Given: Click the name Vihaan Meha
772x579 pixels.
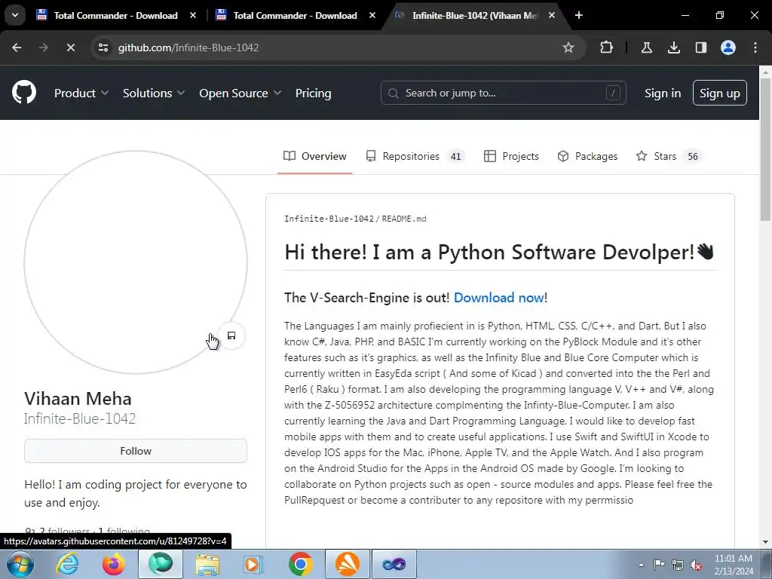Looking at the screenshot, I should click(x=78, y=398).
